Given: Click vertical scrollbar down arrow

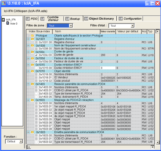Looking at the screenshot, I should click(157, 142).
